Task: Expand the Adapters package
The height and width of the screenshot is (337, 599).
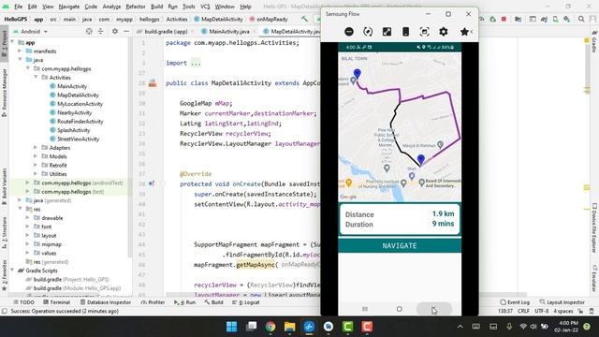Action: pyautogui.click(x=36, y=148)
